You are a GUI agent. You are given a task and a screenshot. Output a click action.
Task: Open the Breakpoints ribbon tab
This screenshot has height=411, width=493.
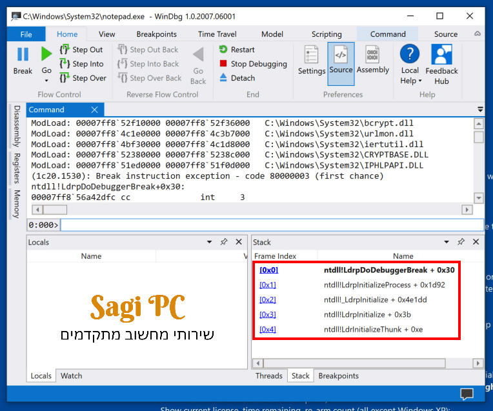(157, 34)
